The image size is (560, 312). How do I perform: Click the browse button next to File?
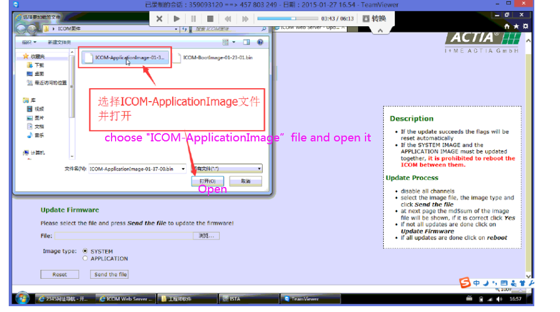click(x=206, y=235)
